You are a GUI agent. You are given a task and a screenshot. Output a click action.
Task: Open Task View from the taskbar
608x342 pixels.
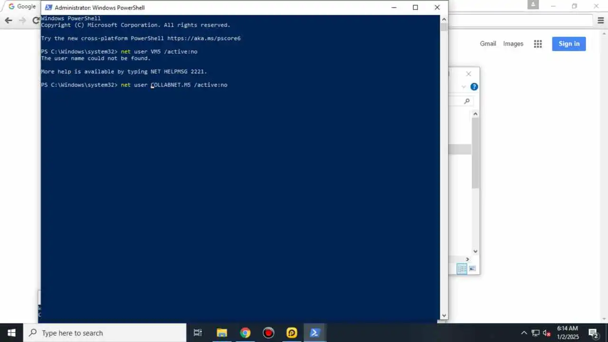[x=198, y=333]
